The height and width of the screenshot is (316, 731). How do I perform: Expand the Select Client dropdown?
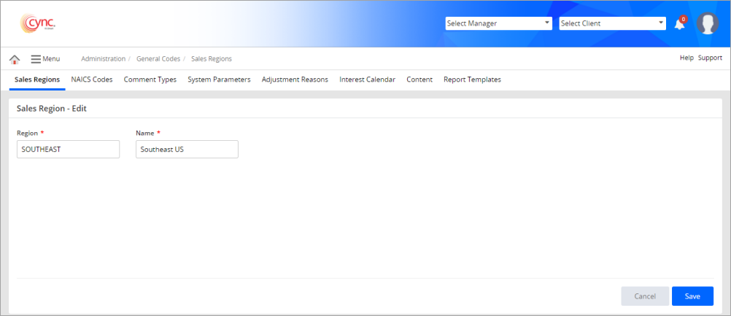coord(612,23)
